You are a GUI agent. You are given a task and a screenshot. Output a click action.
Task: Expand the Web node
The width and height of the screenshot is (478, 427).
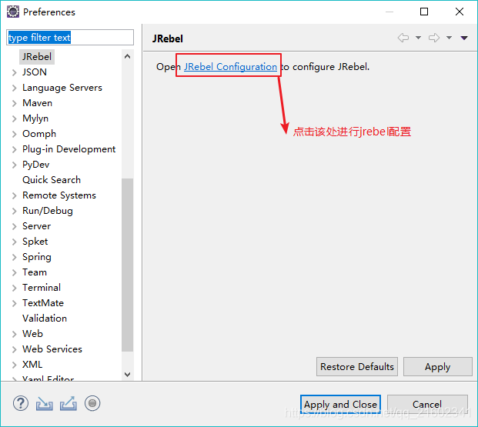(x=14, y=334)
